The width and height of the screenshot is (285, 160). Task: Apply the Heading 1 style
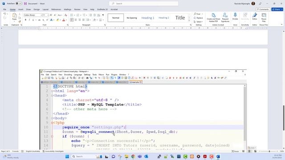point(147,18)
